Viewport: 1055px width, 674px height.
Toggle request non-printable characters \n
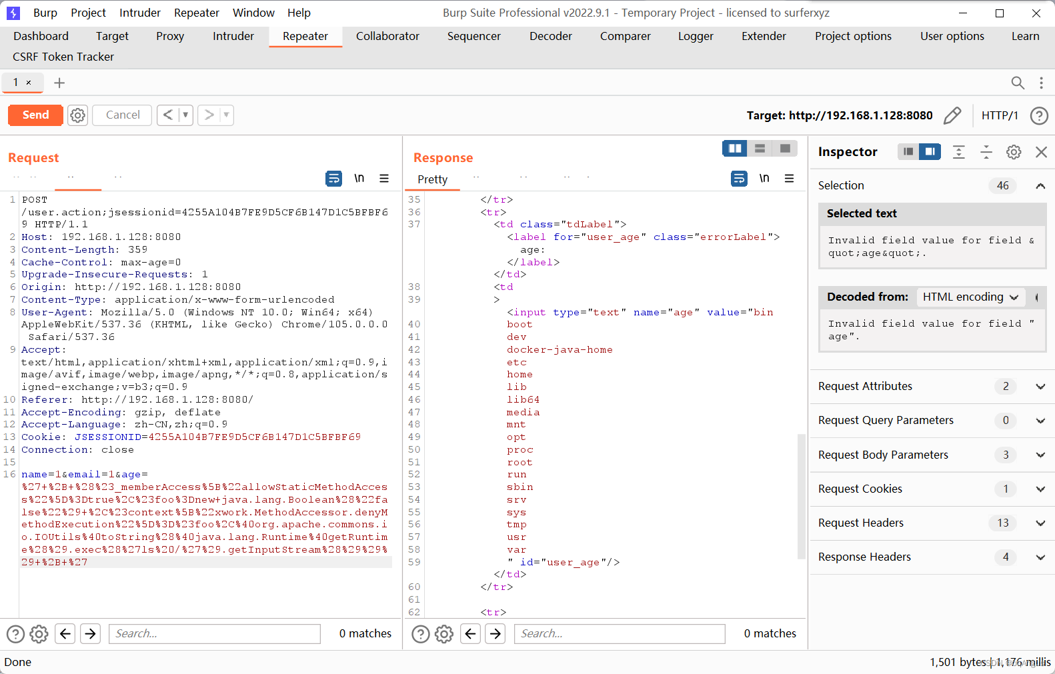359,178
